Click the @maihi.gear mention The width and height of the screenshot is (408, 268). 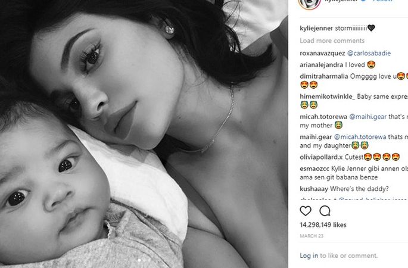(367, 117)
